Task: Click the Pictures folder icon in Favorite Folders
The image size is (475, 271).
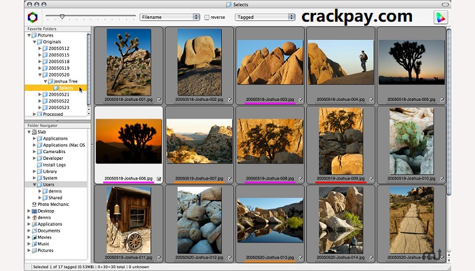Action: pyautogui.click(x=34, y=35)
